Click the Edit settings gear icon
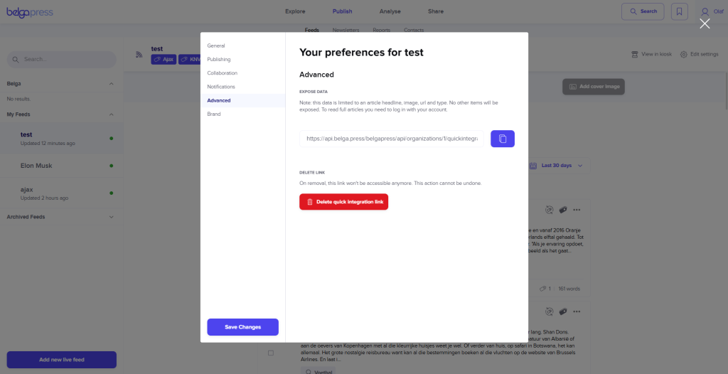 tap(684, 55)
